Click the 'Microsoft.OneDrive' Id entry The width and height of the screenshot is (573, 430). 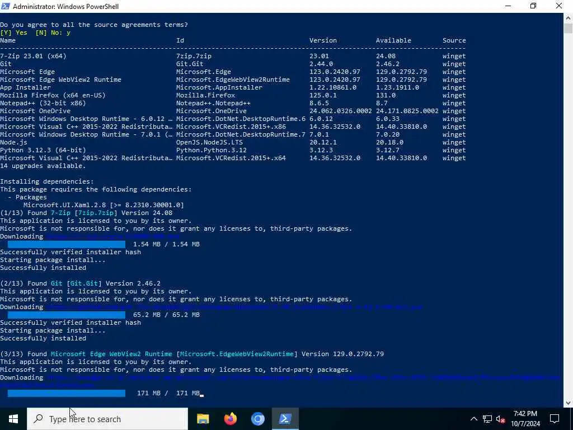[x=211, y=111]
